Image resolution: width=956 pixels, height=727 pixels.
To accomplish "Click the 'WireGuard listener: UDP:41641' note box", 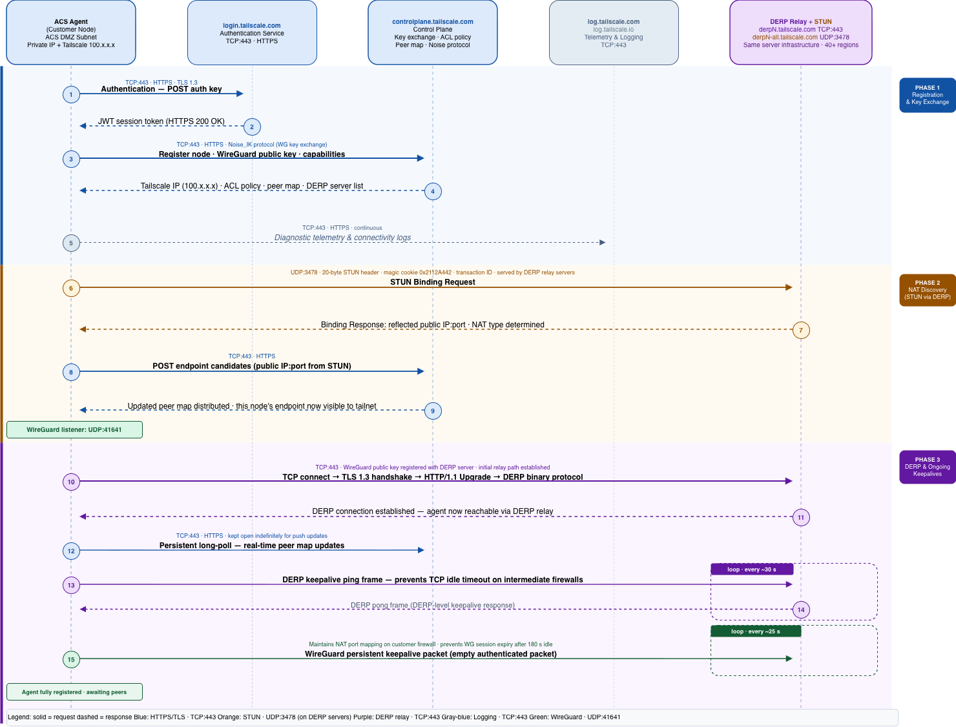I will [x=74, y=429].
